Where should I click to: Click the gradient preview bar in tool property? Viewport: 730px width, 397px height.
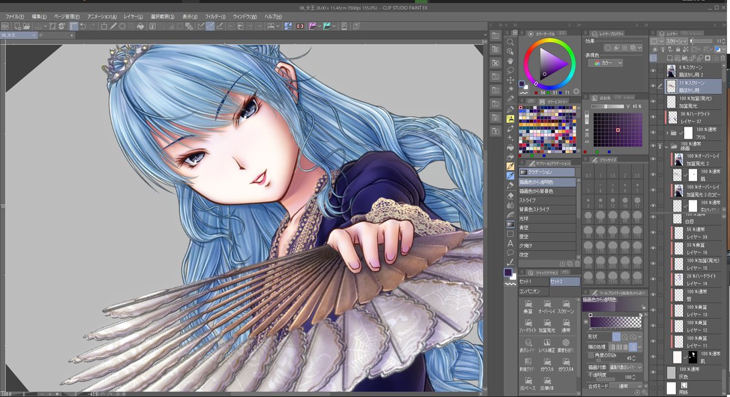pos(615,321)
